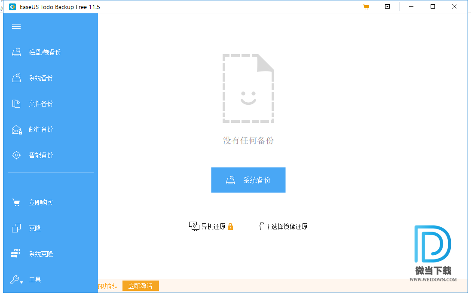
Task: Open 文件备份 in the sidebar
Action: point(41,104)
